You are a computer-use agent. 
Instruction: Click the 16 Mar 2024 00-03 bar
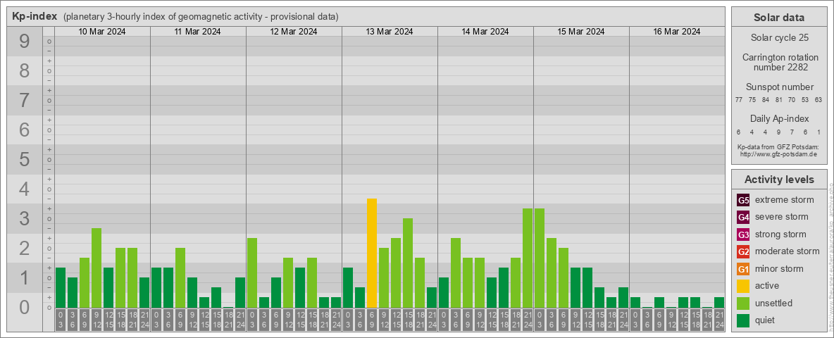click(635, 302)
